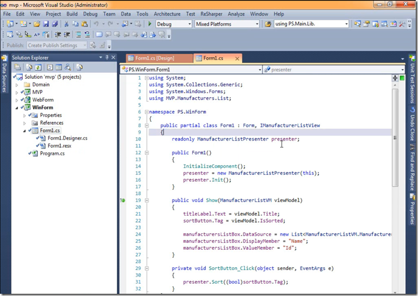
Task: Click the Solution 'mvp' root node
Action: [x=53, y=77]
